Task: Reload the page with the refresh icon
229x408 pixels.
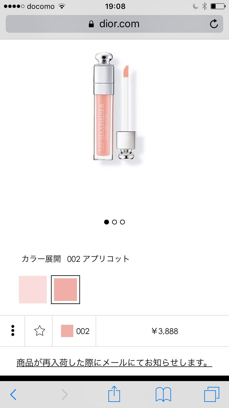Action: (x=214, y=24)
